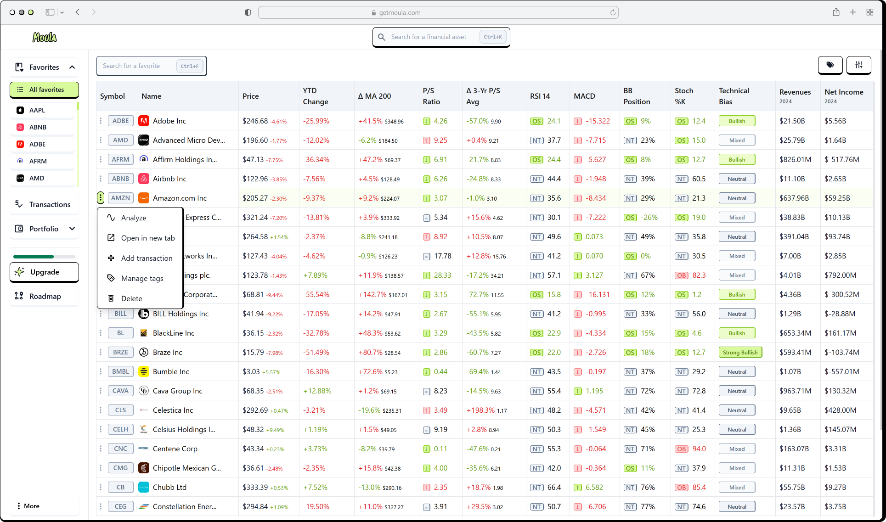Toggle the browser sidebar
This screenshot has width=886, height=522.
pyautogui.click(x=50, y=12)
